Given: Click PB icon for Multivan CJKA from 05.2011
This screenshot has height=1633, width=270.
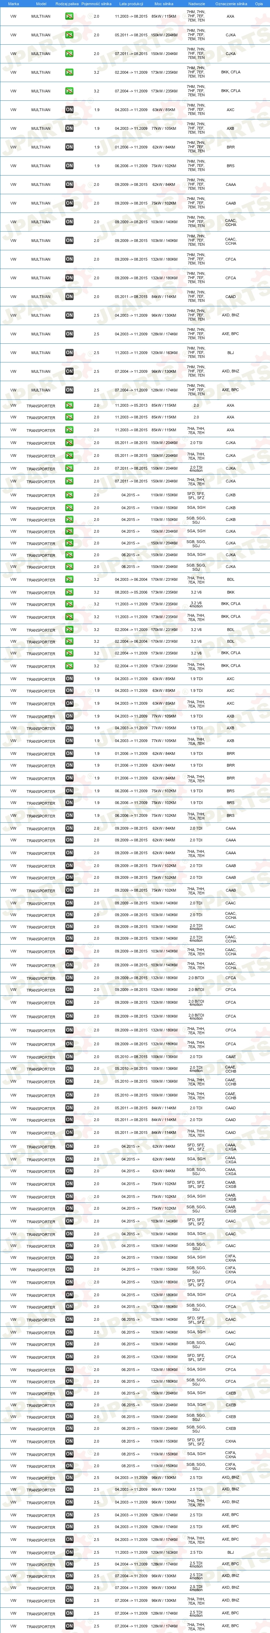Looking at the screenshot, I should coord(69,35).
